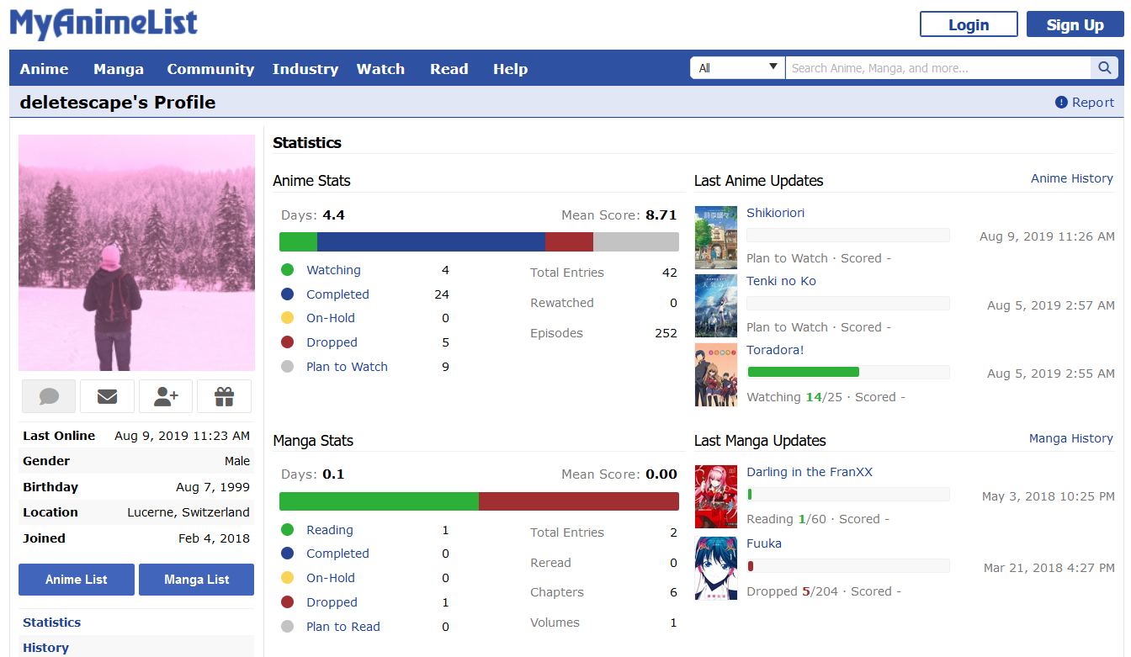Open the Darling in the FranXX title link
The height and width of the screenshot is (657, 1131).
click(x=810, y=472)
